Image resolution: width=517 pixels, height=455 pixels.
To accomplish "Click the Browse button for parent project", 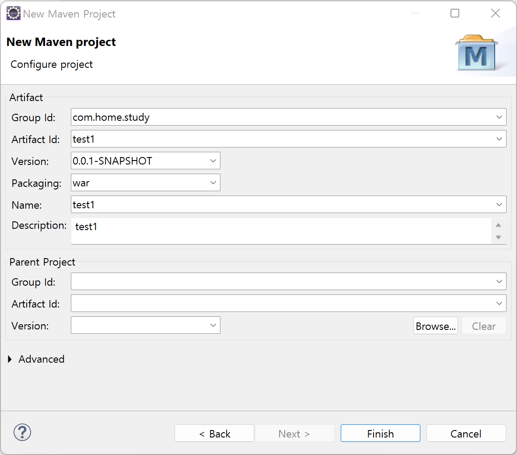I will click(x=435, y=325).
